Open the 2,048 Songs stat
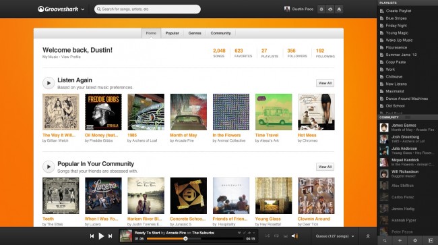The image size is (438, 245). (x=219, y=53)
